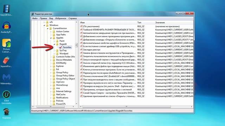Click string icon of Ключи установленных программ value

point(81,70)
